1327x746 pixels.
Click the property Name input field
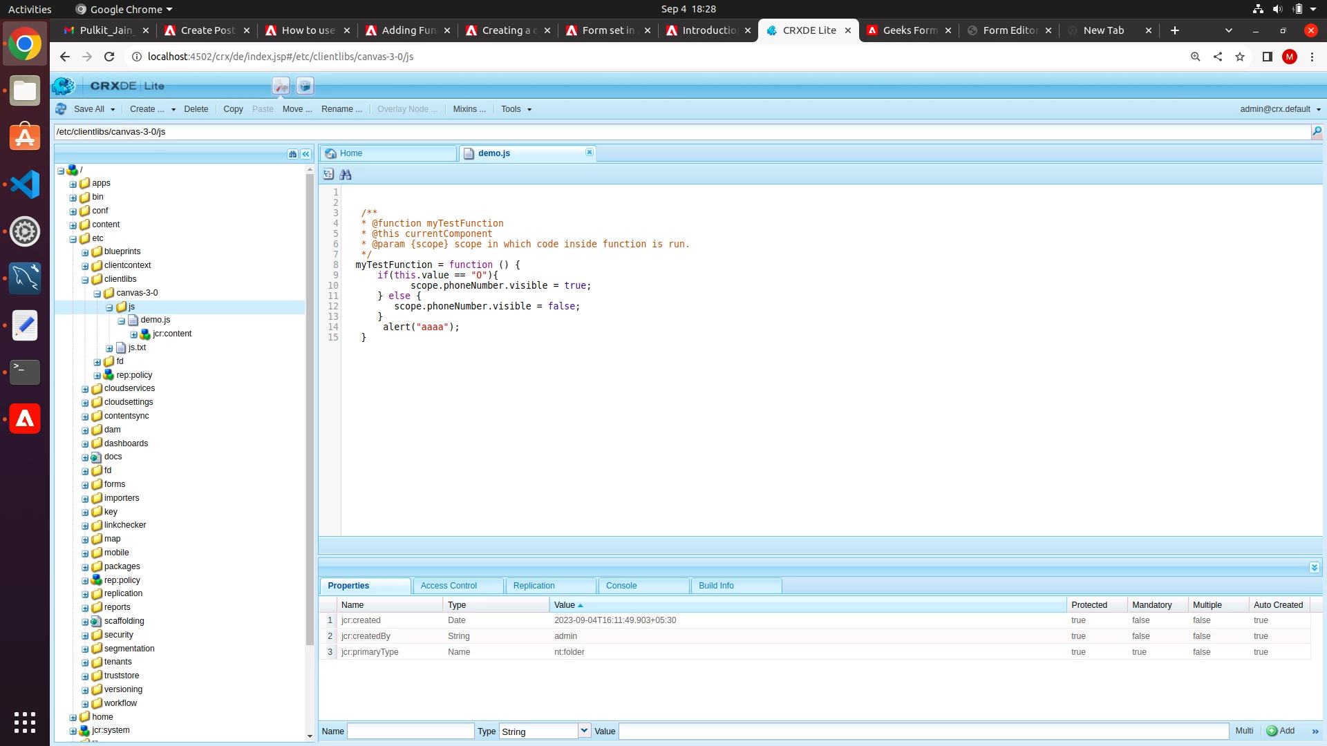coord(411,731)
